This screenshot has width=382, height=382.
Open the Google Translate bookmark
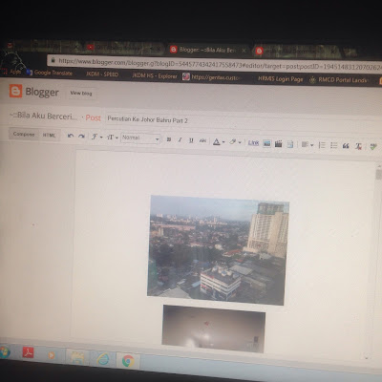point(50,73)
